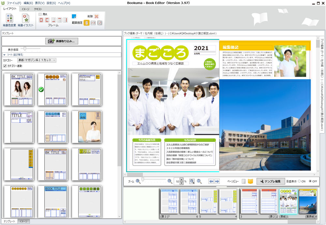Click the red X delete icon

[96, 16]
